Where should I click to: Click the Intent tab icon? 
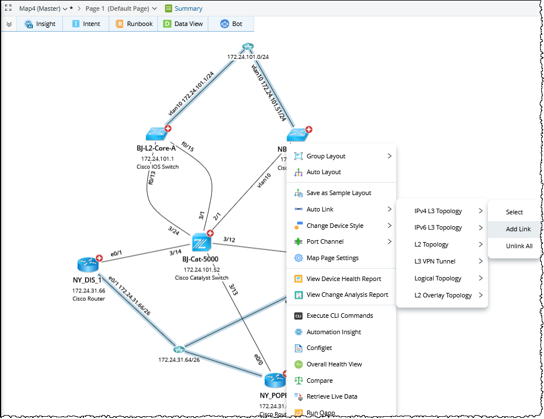tap(76, 24)
